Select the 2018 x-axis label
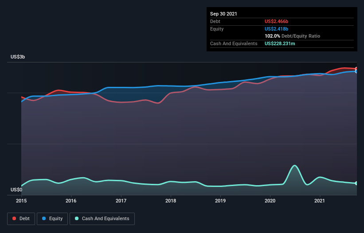Screen dimensions: 364x233 coord(171,201)
